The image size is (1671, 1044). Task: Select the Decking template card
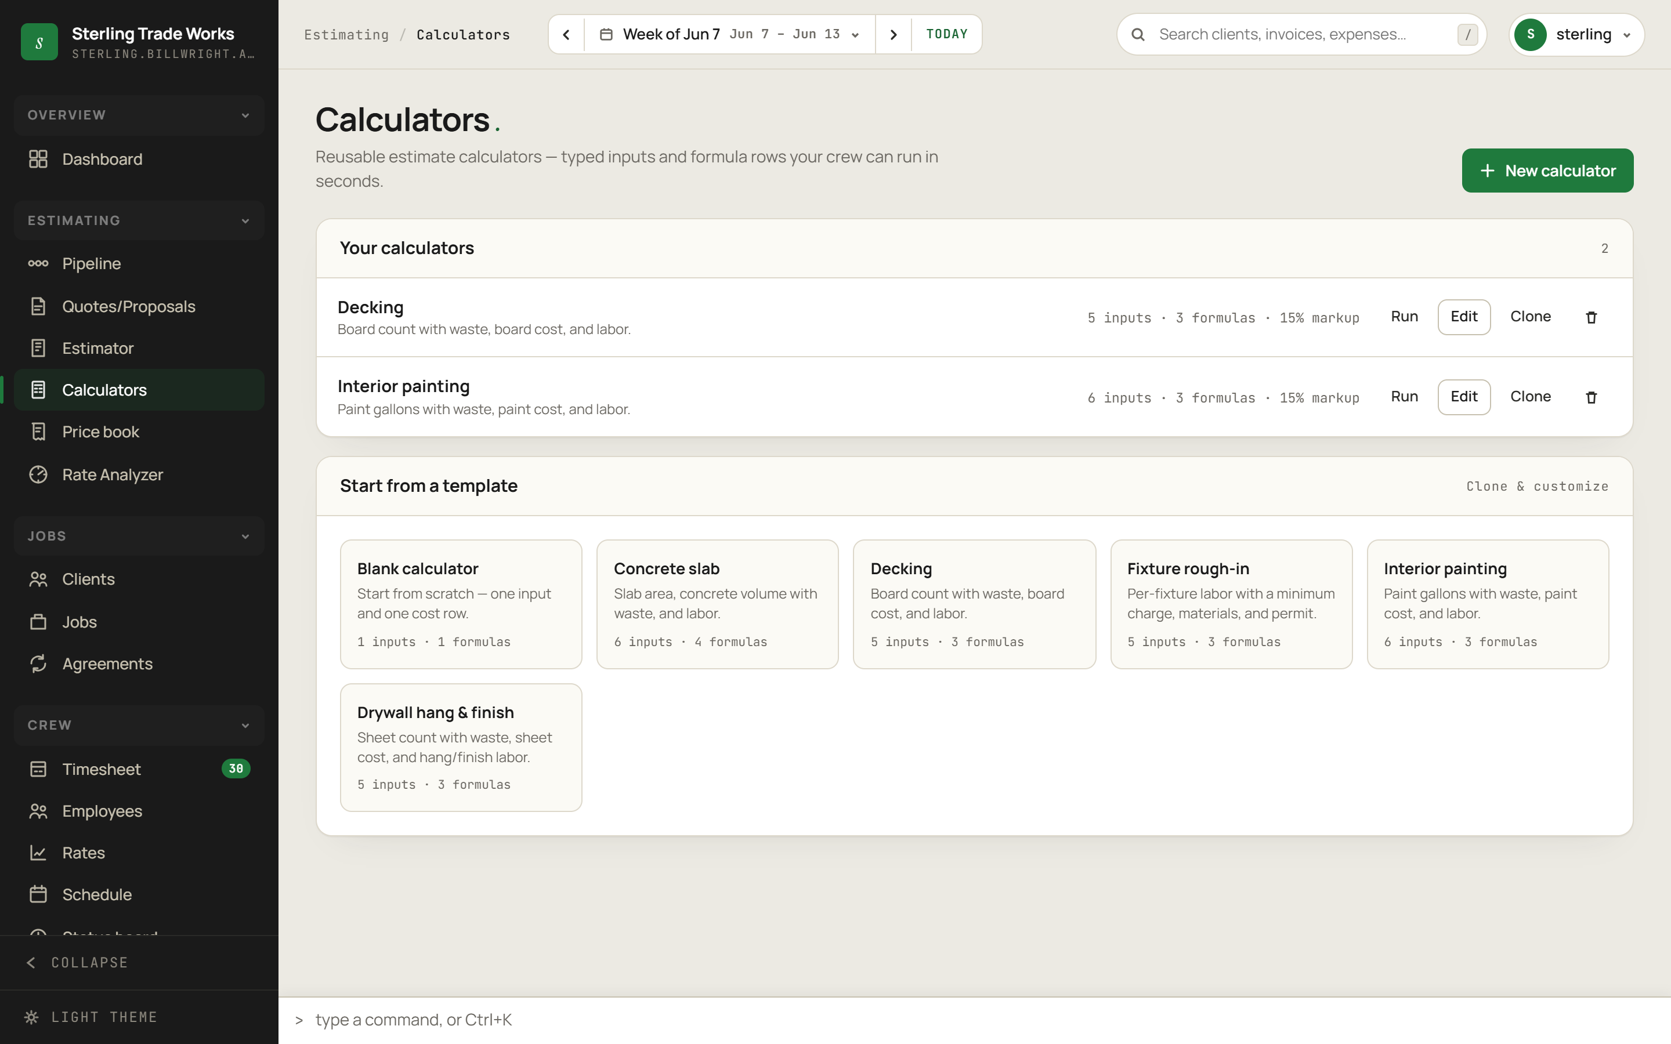(x=974, y=604)
